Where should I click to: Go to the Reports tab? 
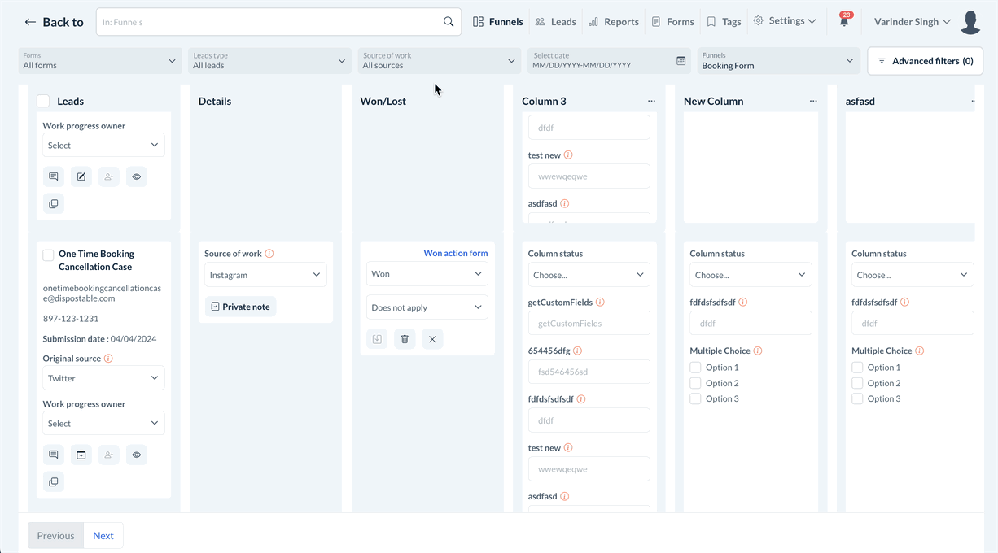click(614, 22)
